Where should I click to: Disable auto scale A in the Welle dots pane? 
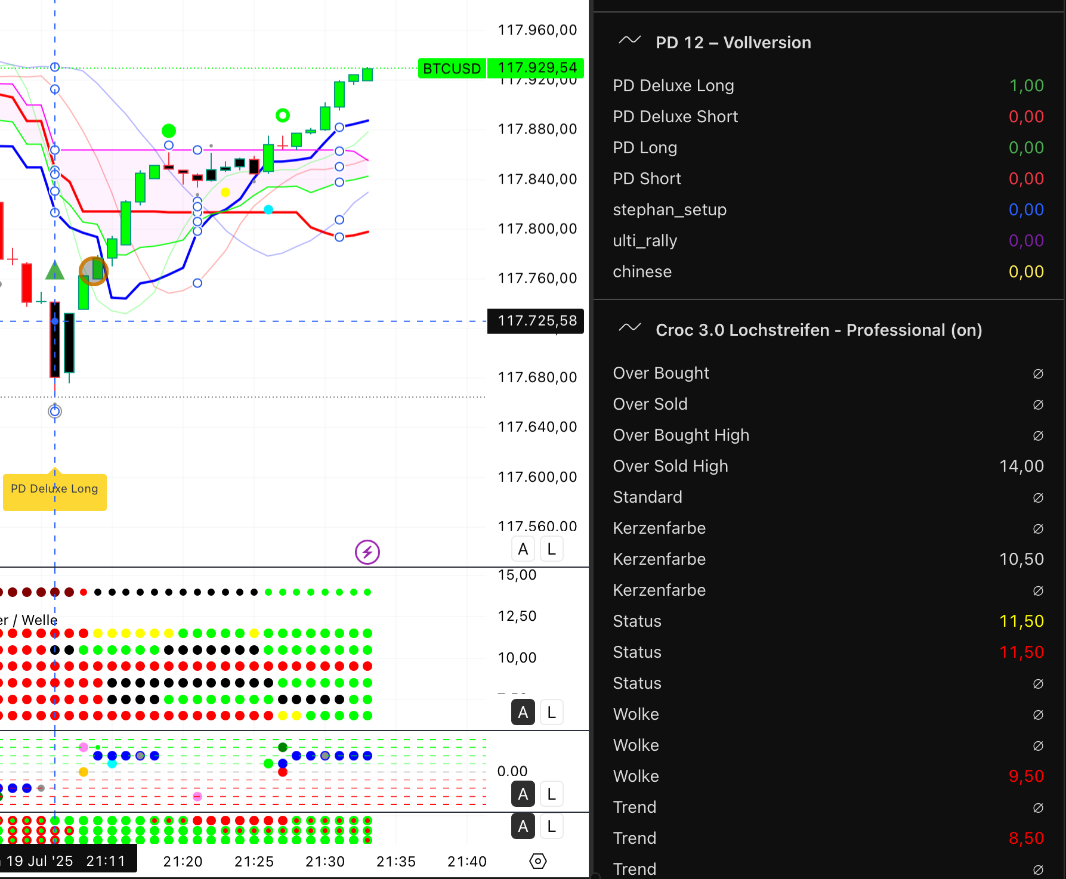pos(523,713)
